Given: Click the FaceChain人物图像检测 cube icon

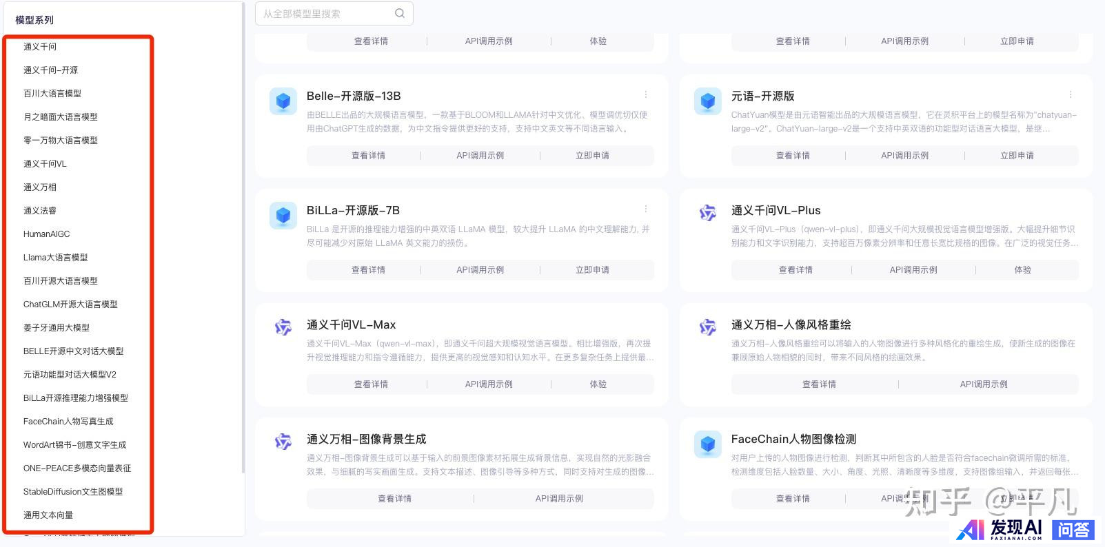Looking at the screenshot, I should coord(707,444).
